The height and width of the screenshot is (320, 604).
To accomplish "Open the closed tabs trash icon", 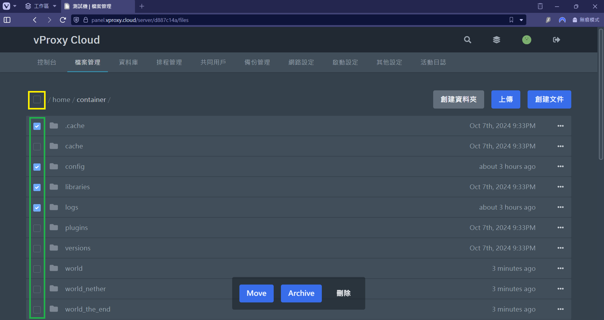I will click(x=540, y=6).
